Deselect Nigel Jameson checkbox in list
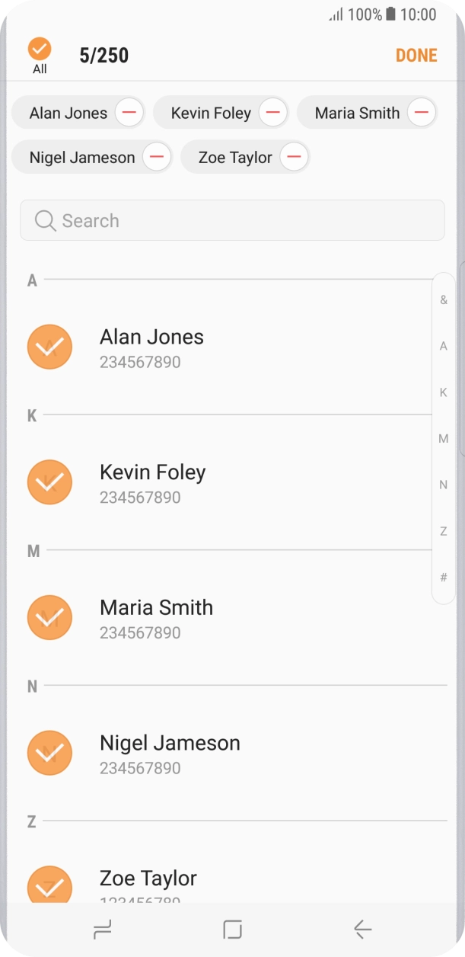Viewport: 465px width, 957px height. 49,753
